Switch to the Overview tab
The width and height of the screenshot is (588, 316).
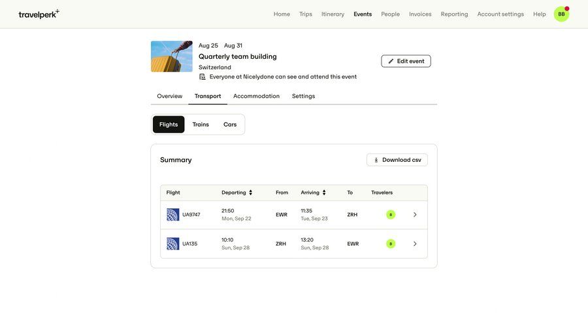click(x=169, y=97)
